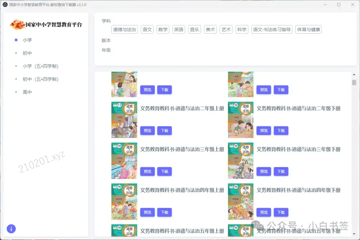Preview 道德与法治二年级上册 textbook
360x240 pixels.
[147, 131]
